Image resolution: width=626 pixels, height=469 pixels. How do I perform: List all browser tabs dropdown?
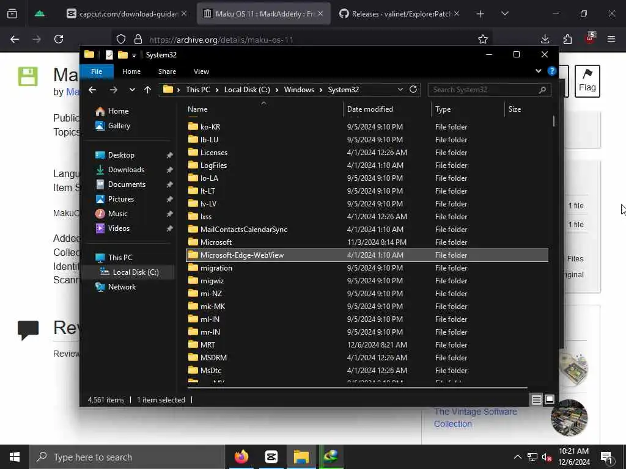[504, 14]
